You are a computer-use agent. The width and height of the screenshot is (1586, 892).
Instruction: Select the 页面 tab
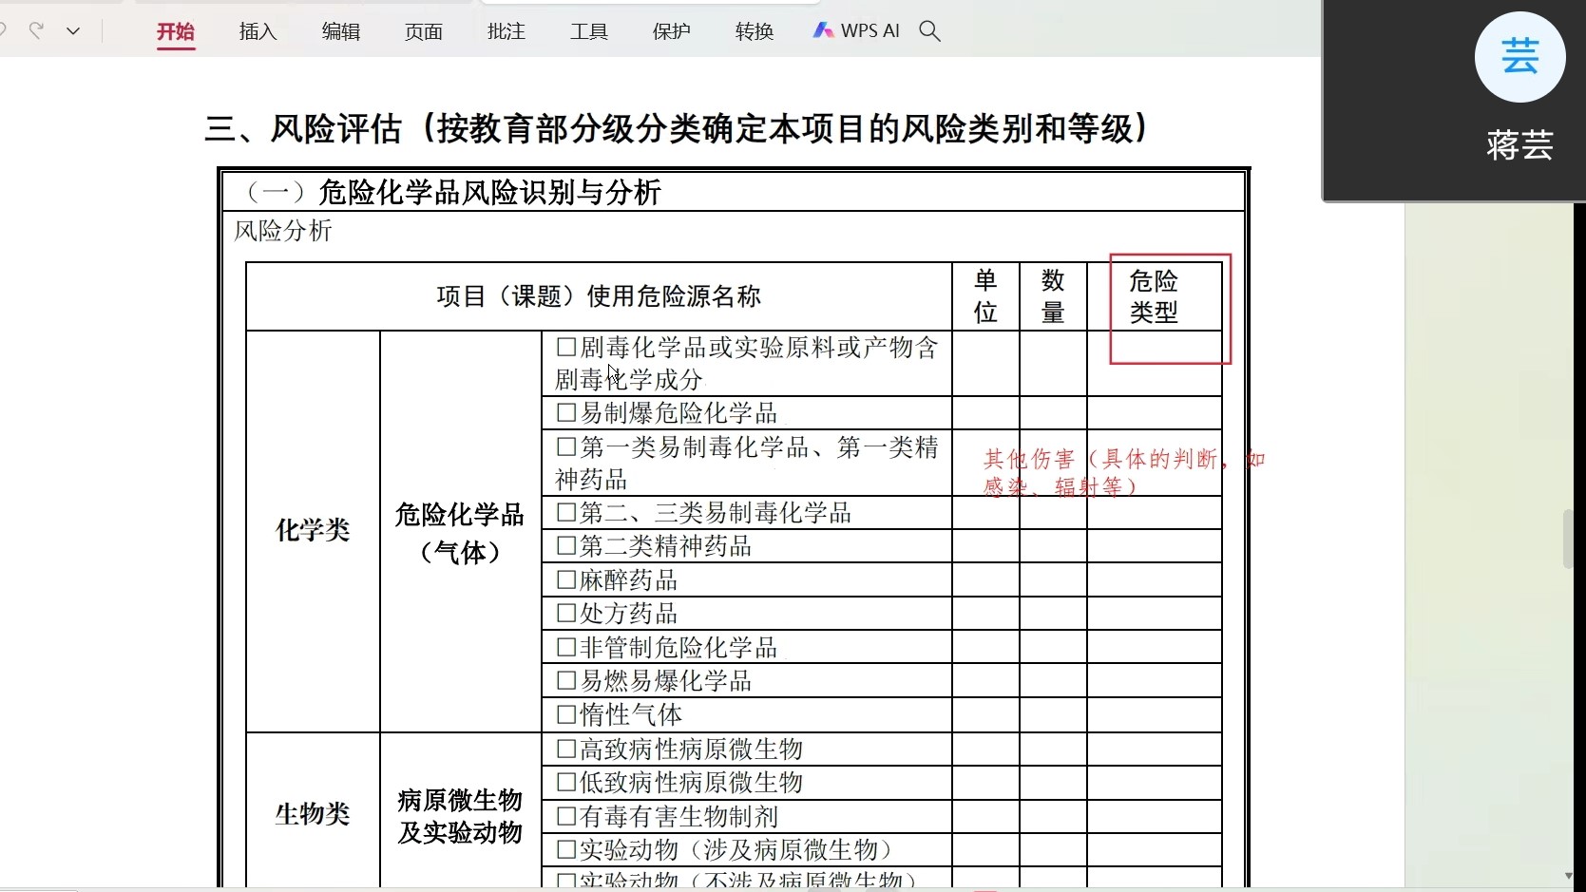(x=424, y=31)
